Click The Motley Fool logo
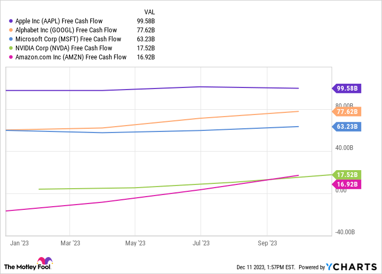 [28, 264]
